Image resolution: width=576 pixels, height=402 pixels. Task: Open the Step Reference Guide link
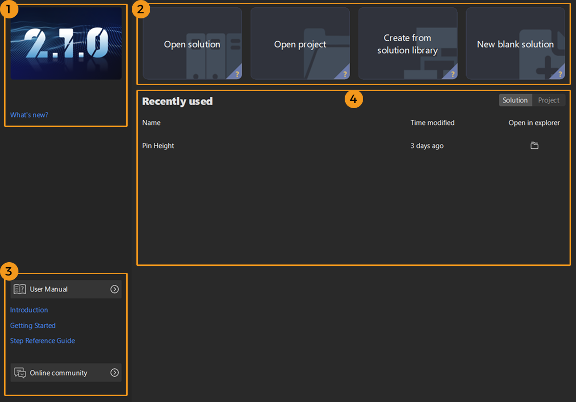tap(42, 341)
